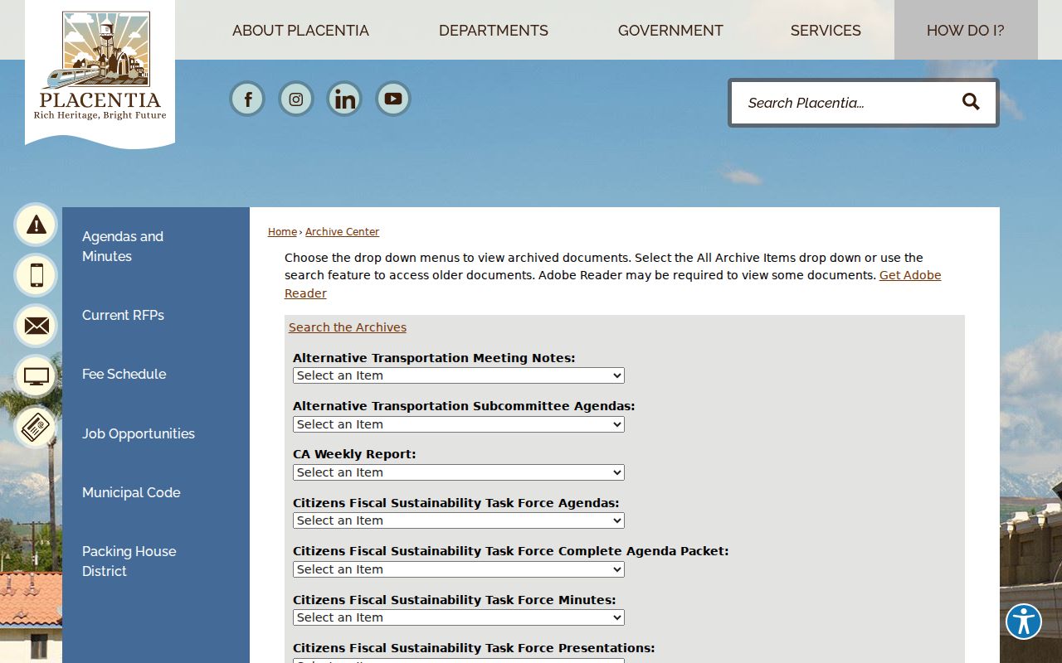This screenshot has height=663, width=1062.
Task: Open the Fee Schedule sidebar link
Action: click(x=124, y=374)
